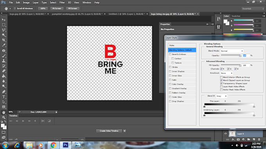This screenshot has width=266, height=149.
Task: Switch to Untitled-2 document tab
Action: coord(127,14)
